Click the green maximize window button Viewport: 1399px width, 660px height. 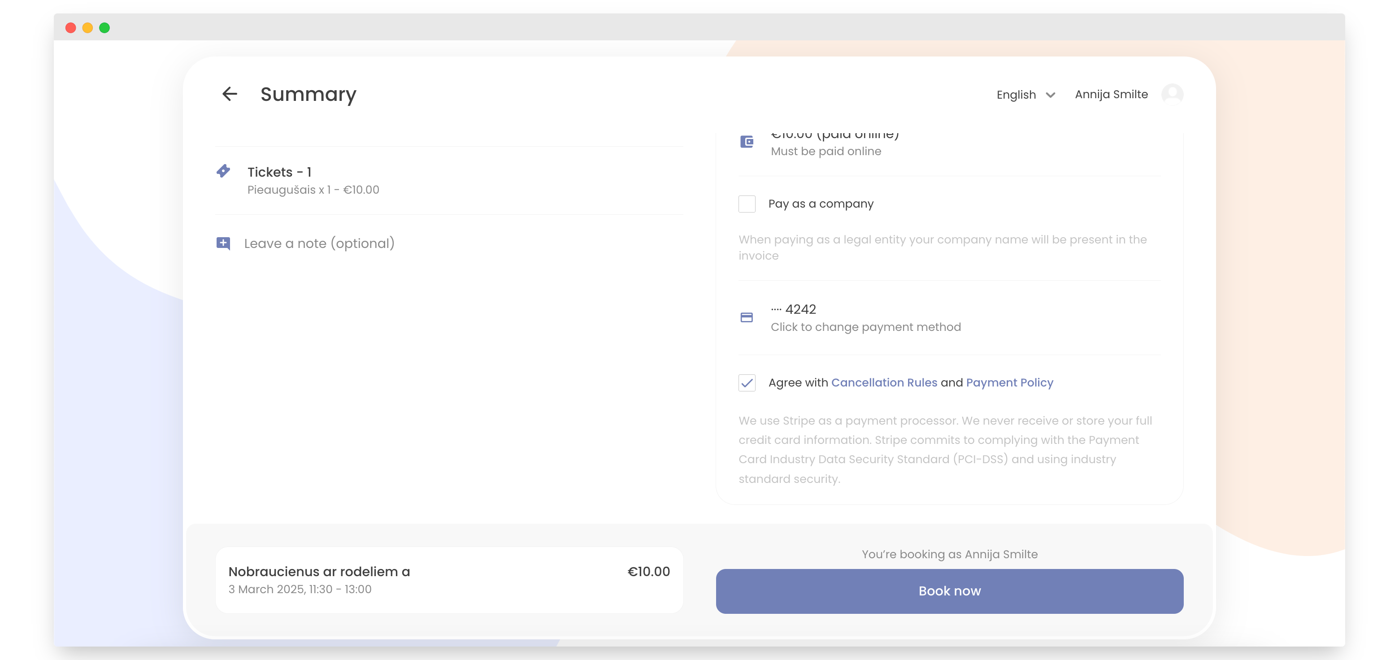pyautogui.click(x=105, y=28)
